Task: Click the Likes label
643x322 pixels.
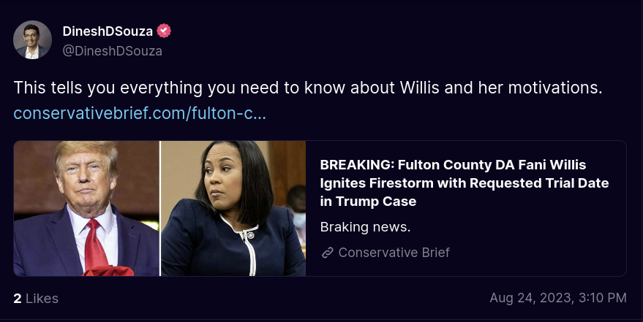Action: [42, 299]
